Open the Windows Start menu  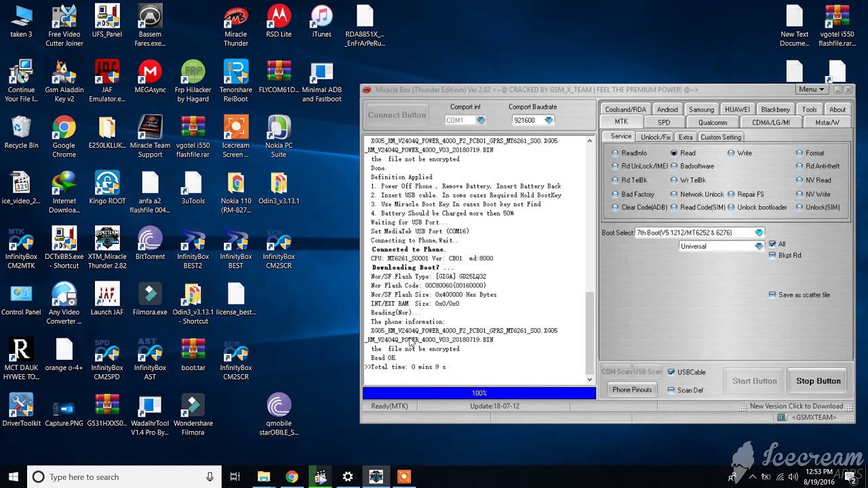click(x=14, y=477)
